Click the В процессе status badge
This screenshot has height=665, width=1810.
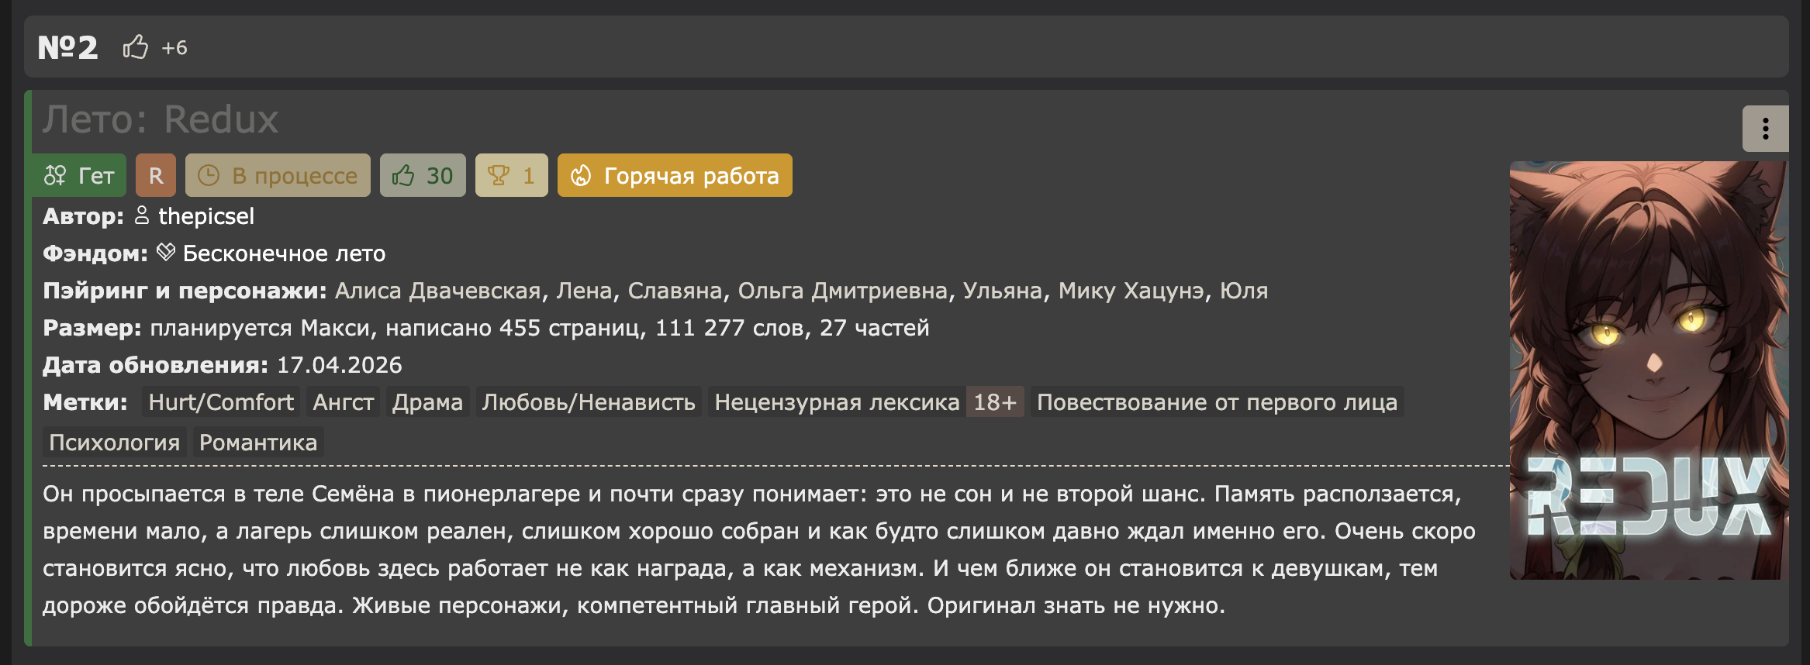tap(278, 176)
